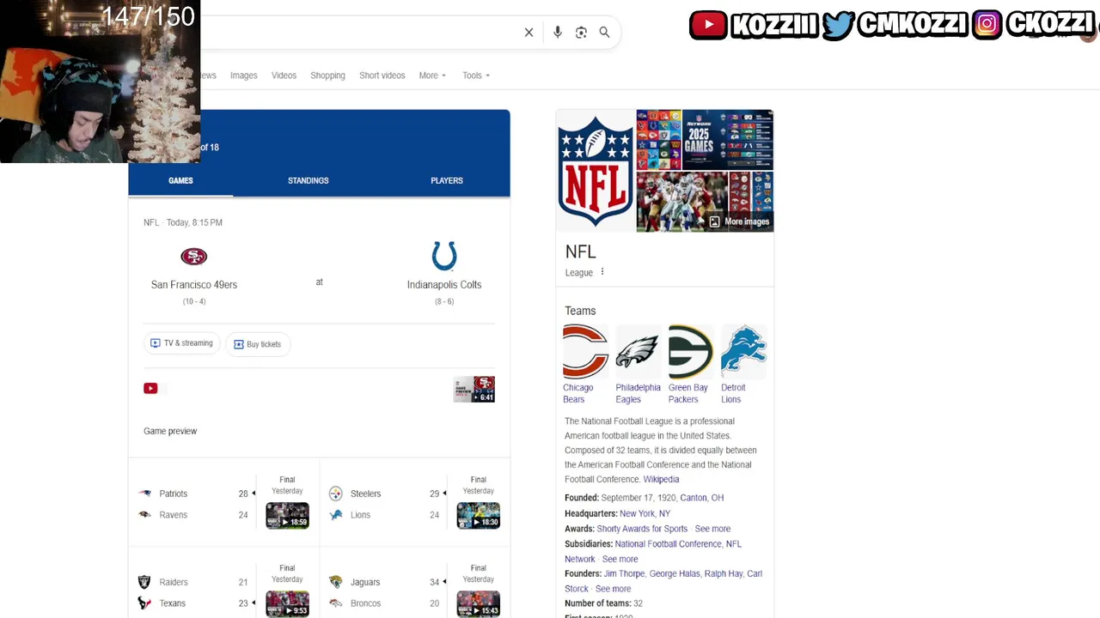Click the TV & streaming button
The image size is (1100, 618).
pos(181,343)
